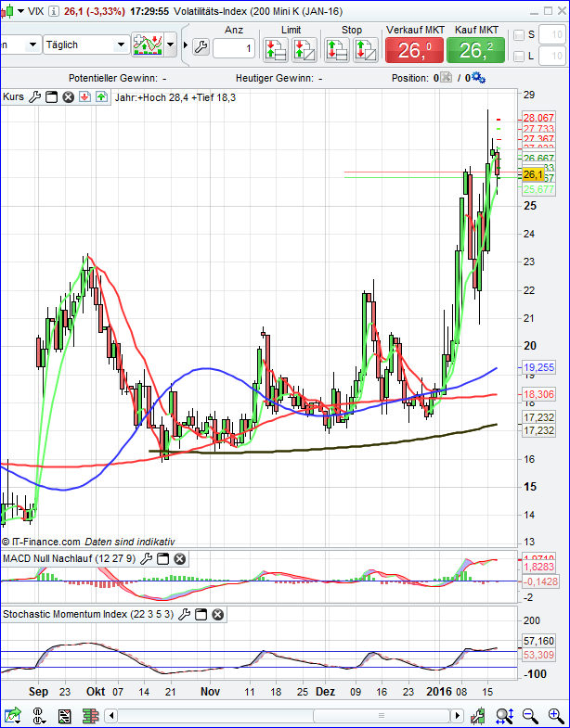Viewport: 570px width, 728px height.
Task: Zoom in with plus magnifier
Action: pos(555,715)
